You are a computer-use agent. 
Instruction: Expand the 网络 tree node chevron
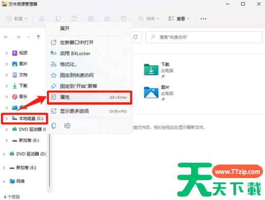pos(4,181)
